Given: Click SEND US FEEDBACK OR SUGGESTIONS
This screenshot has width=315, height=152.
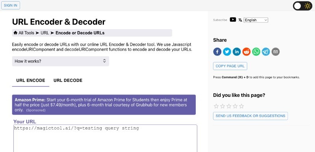Looking at the screenshot, I should pos(250,116).
